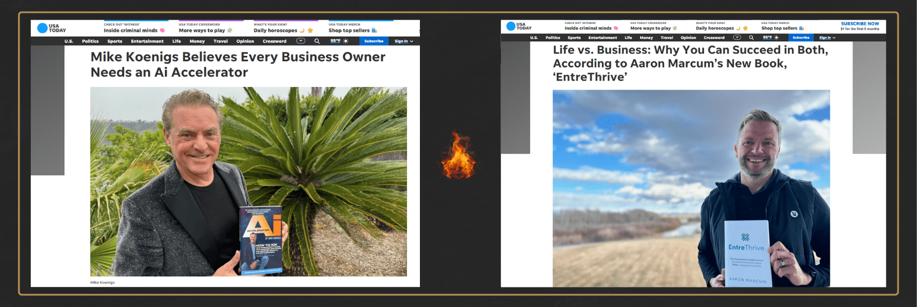This screenshot has height=307, width=917.
Task: Open Travel section on Mike Koenigs page
Action: pyautogui.click(x=220, y=41)
